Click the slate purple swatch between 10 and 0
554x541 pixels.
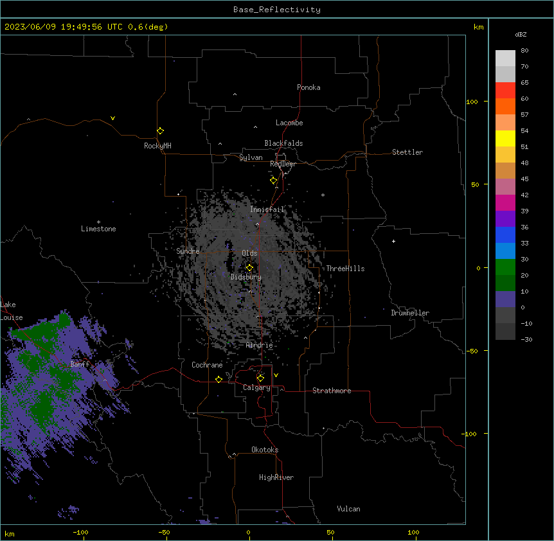tap(505, 299)
